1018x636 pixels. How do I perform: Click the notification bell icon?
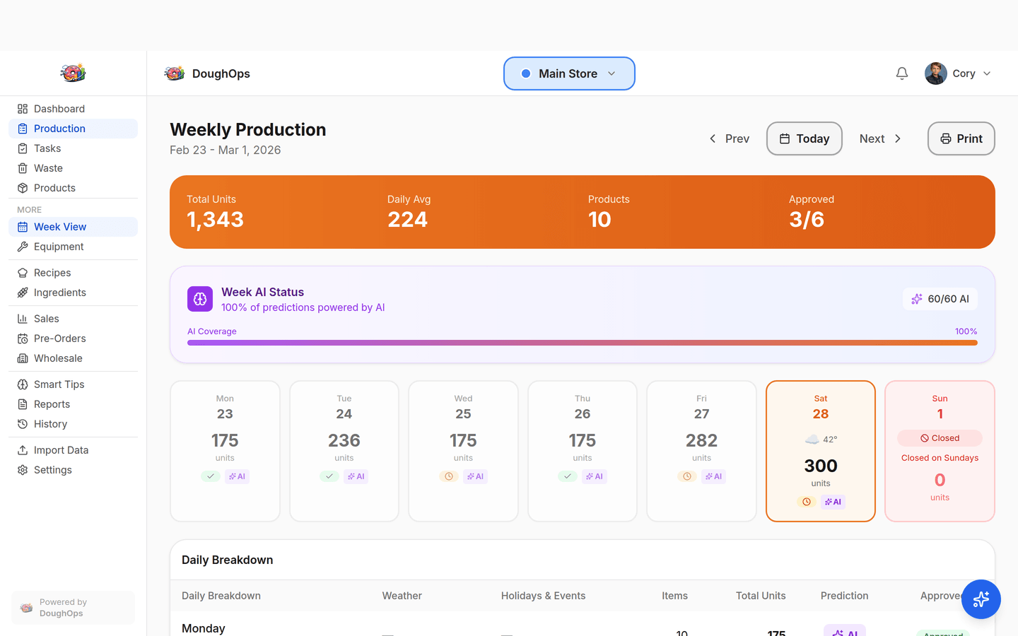(x=901, y=73)
